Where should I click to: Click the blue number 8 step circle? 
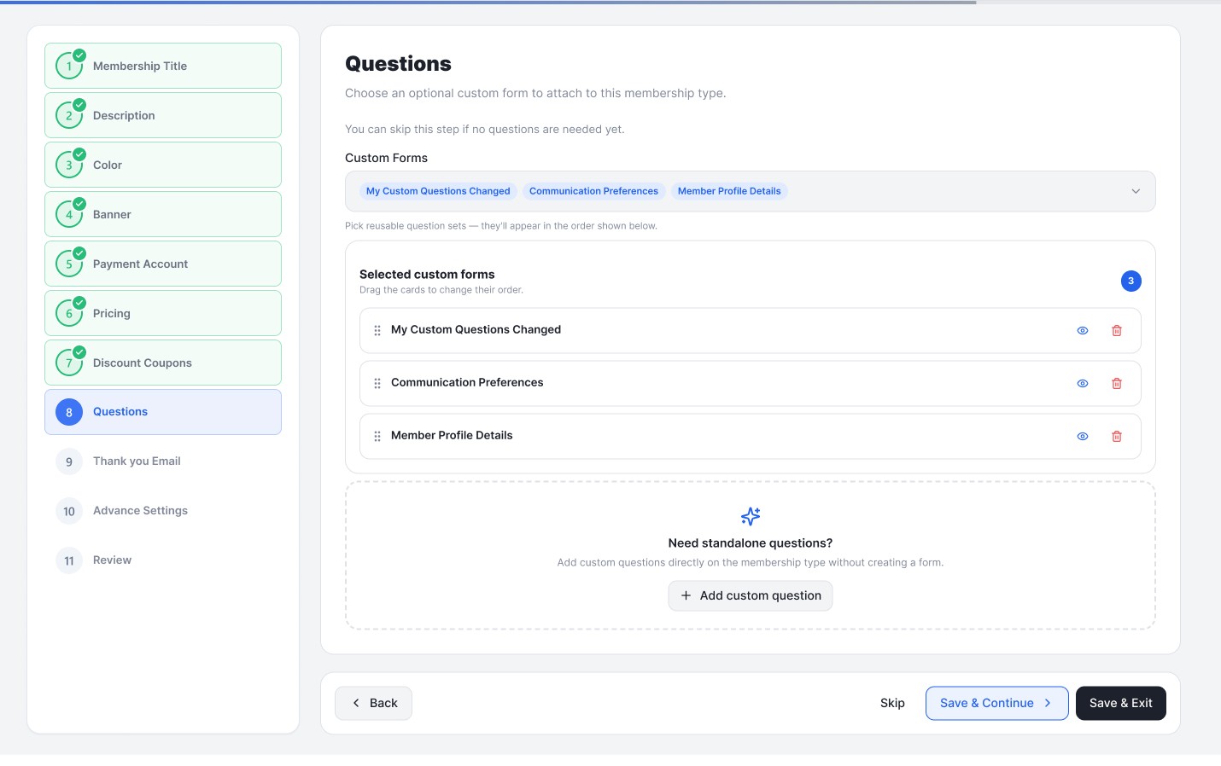(x=69, y=412)
